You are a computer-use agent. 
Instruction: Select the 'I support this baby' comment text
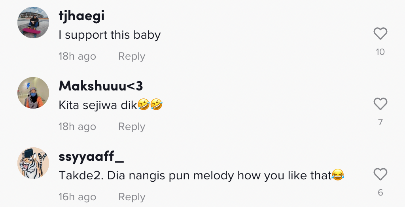tap(110, 35)
